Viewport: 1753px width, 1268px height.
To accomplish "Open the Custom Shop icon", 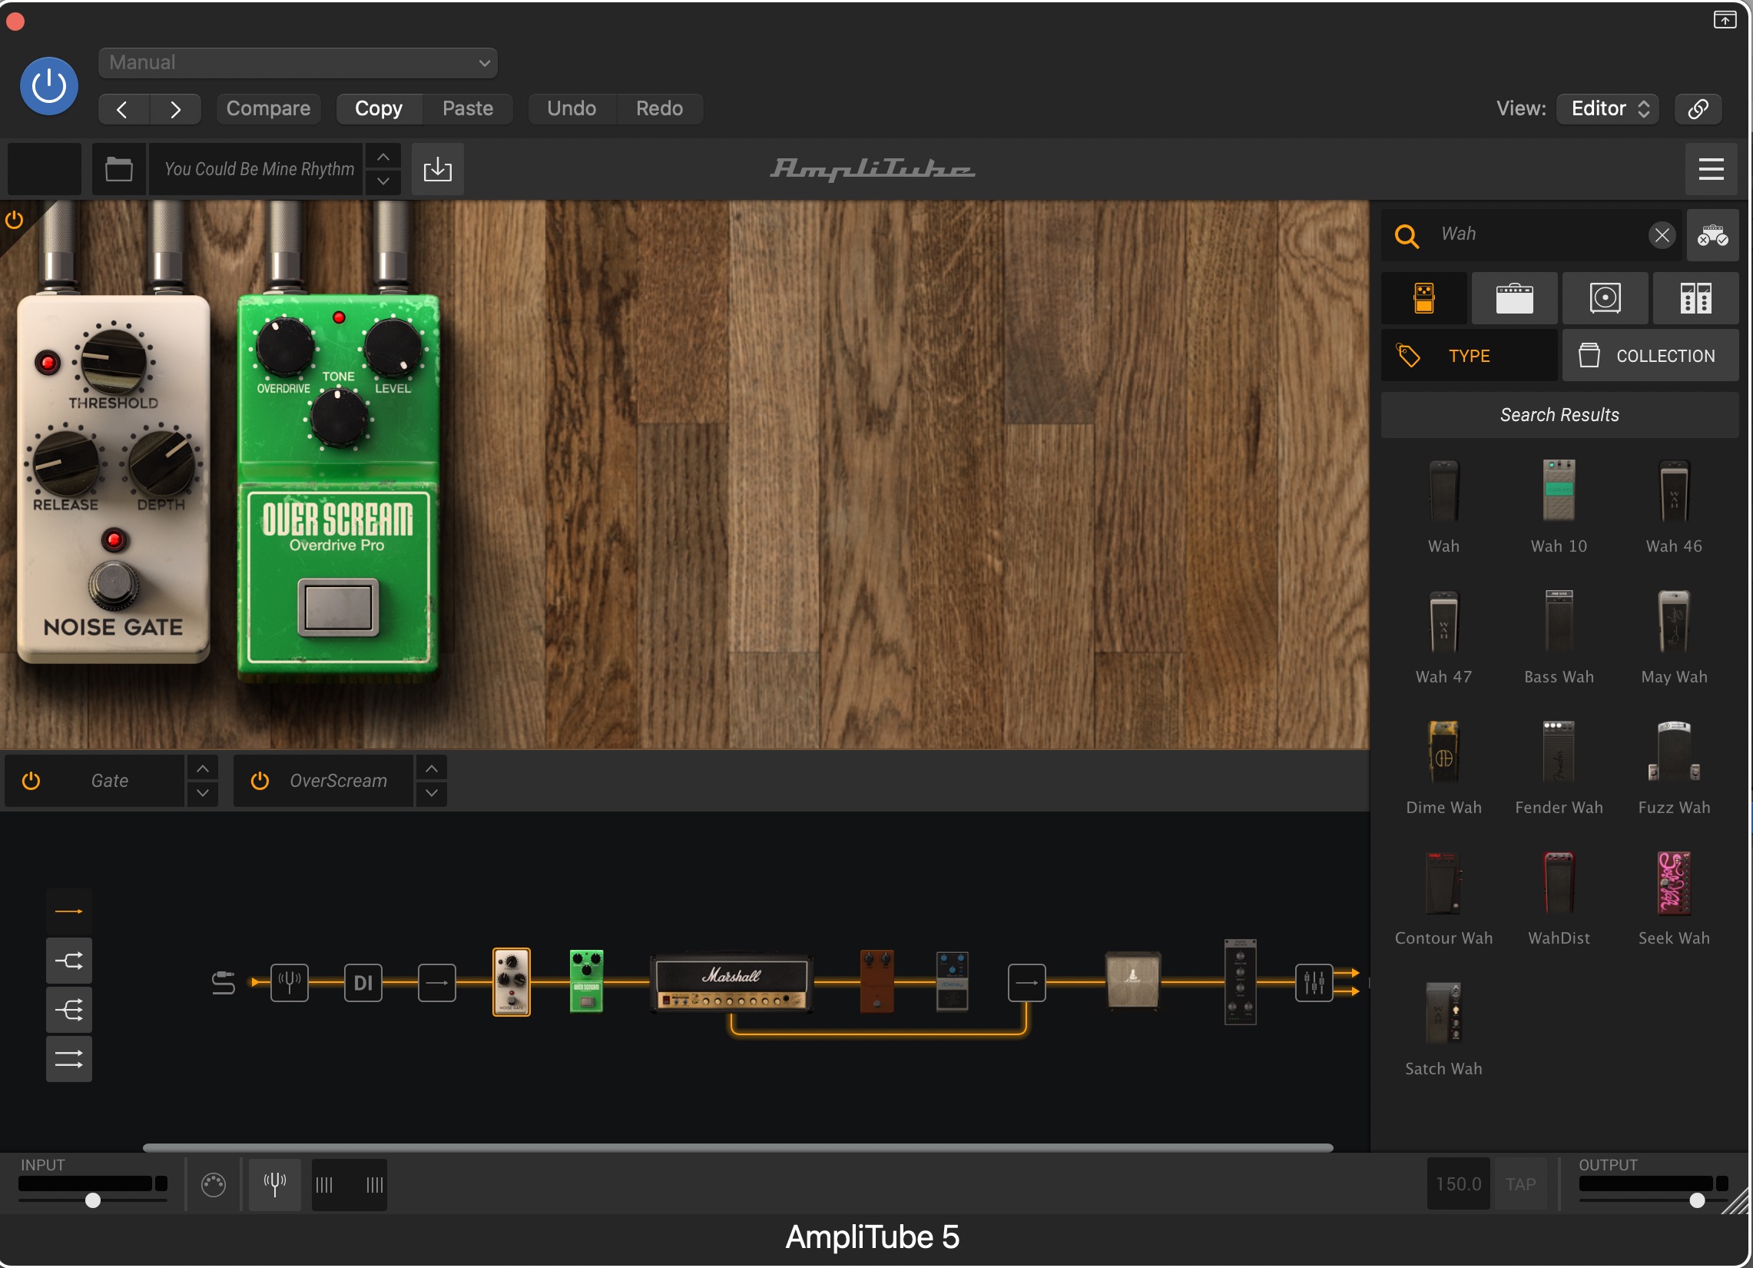I will click(1712, 234).
